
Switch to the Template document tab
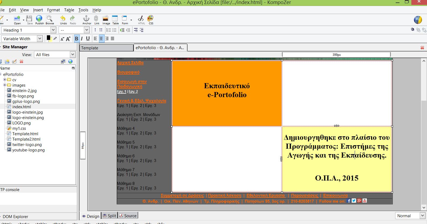(x=107, y=48)
